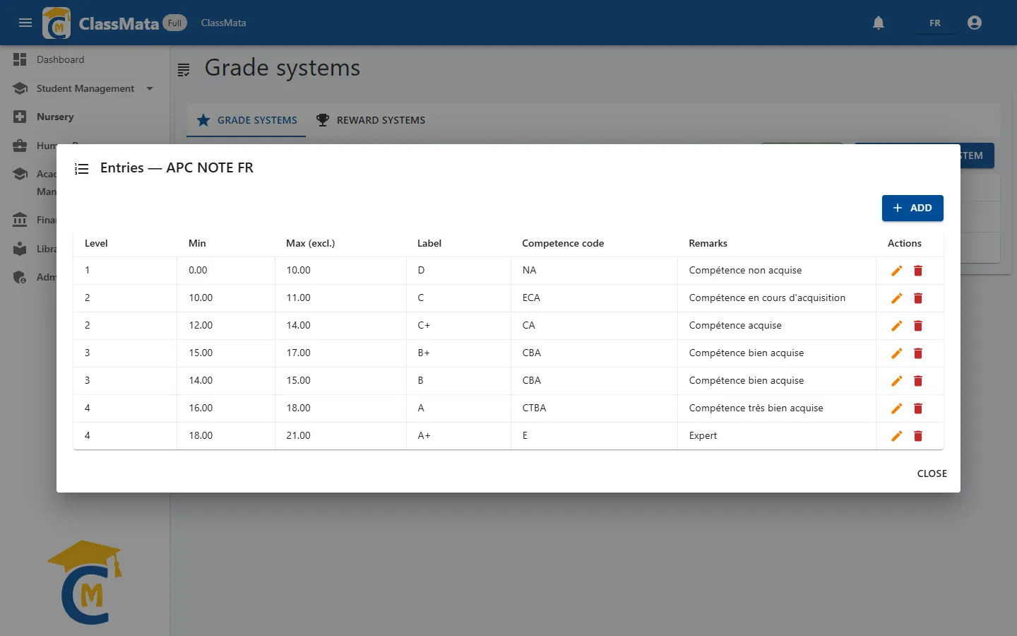Viewport: 1017px width, 636px height.
Task: Open the notifications bell
Action: click(x=879, y=23)
